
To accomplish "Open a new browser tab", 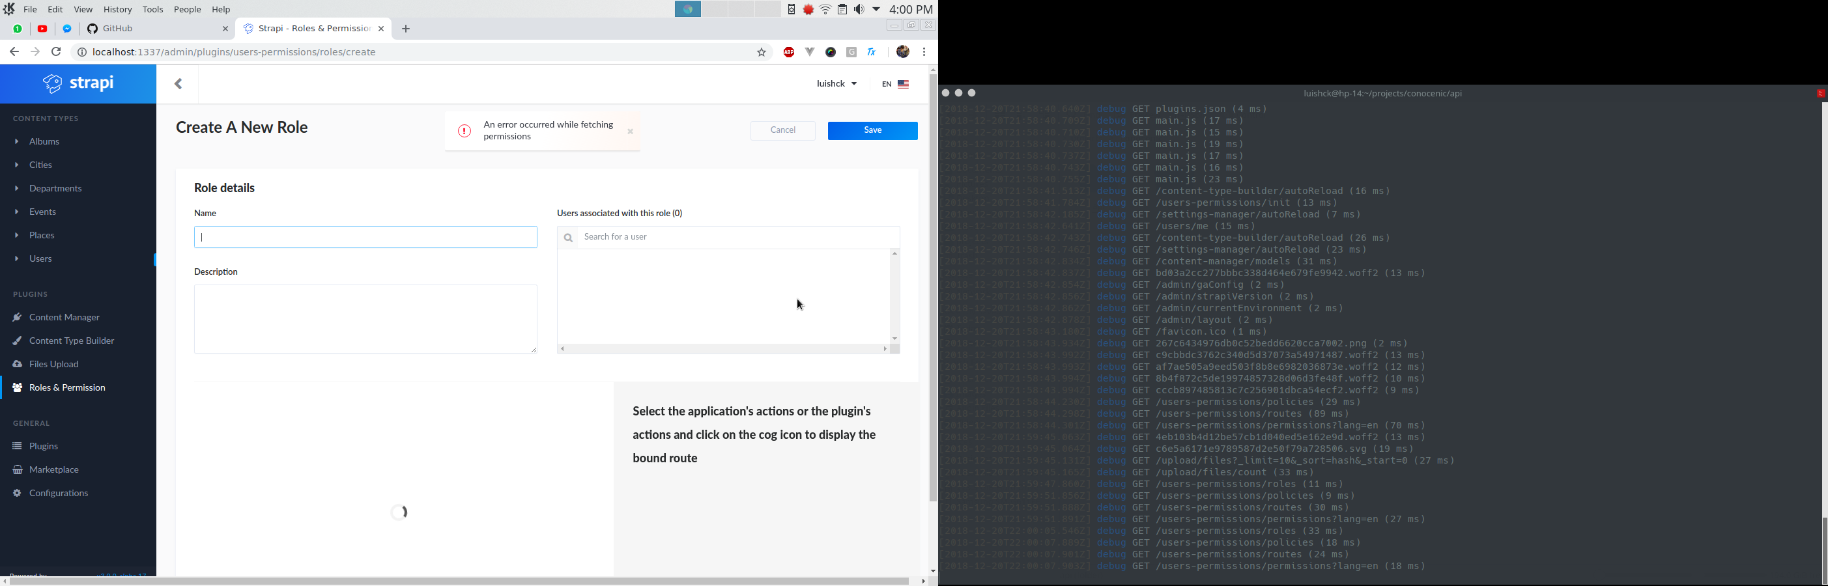I will tap(406, 29).
